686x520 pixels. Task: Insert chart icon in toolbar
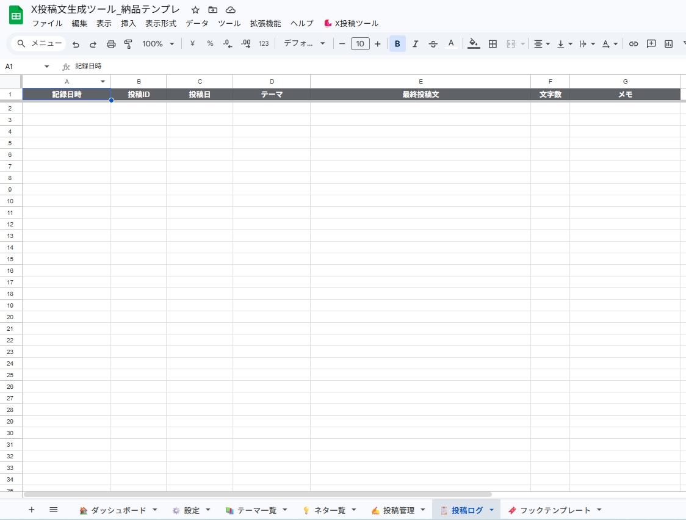pos(668,44)
